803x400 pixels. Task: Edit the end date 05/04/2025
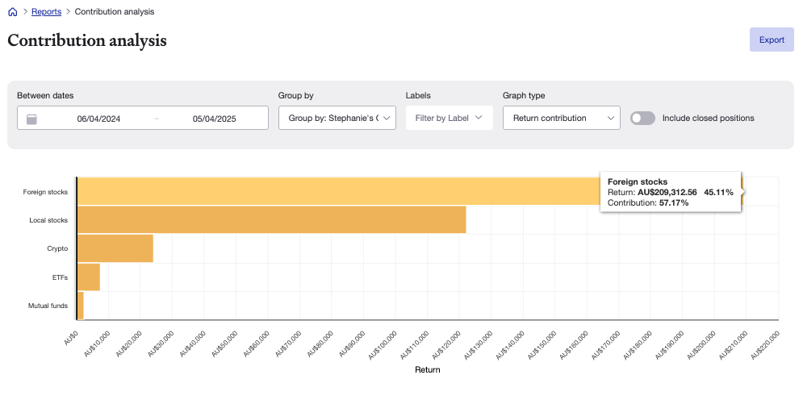(x=214, y=119)
